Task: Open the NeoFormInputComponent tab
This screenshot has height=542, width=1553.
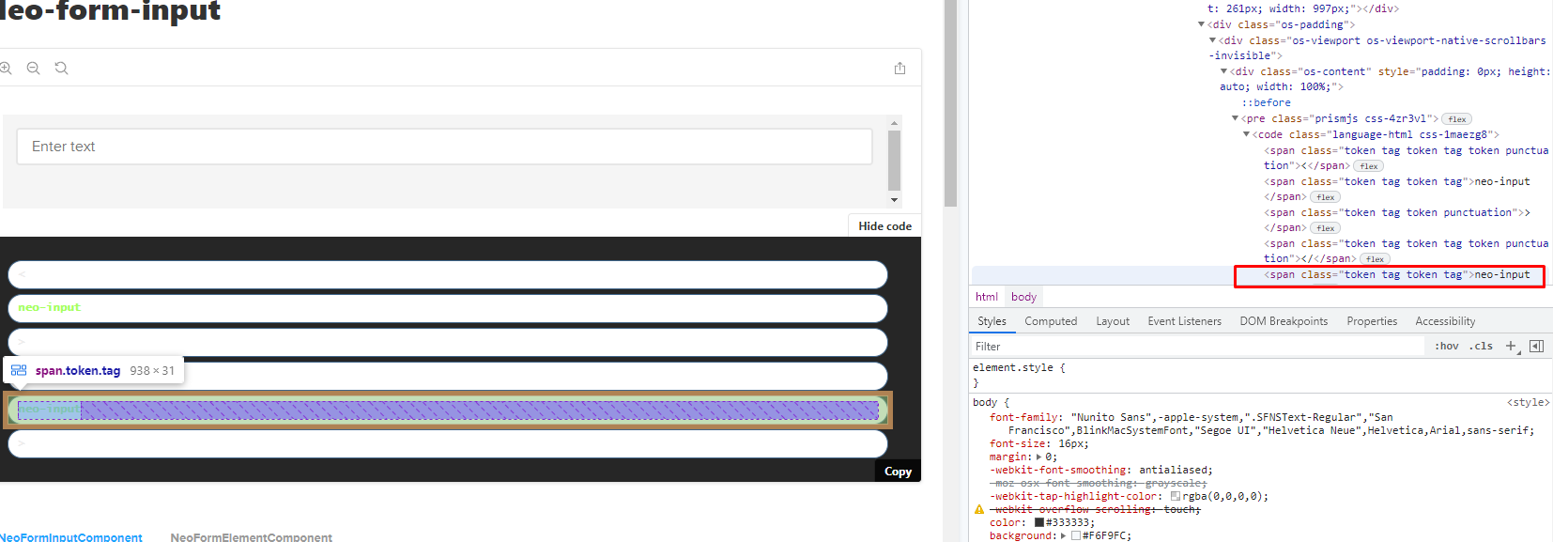Action: click(71, 537)
